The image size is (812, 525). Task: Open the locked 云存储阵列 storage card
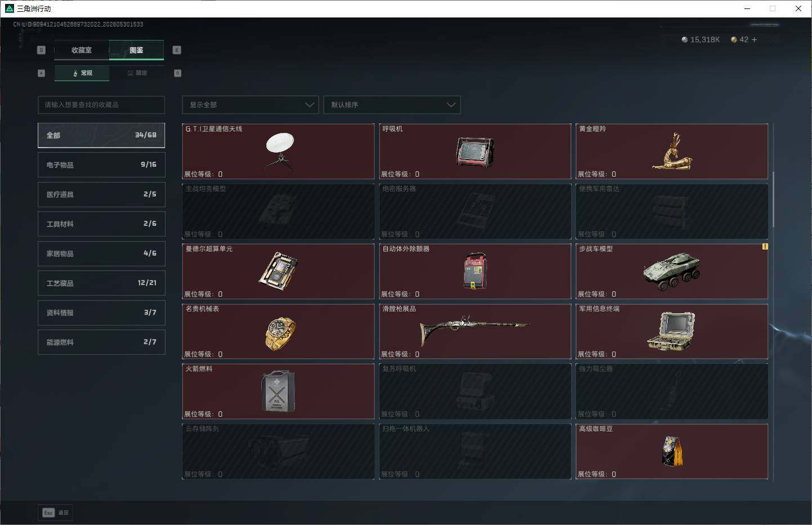tap(278, 451)
